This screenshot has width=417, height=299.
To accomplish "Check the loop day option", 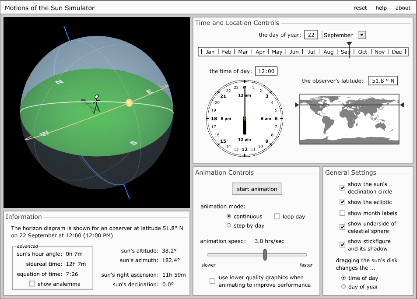I will (x=277, y=217).
